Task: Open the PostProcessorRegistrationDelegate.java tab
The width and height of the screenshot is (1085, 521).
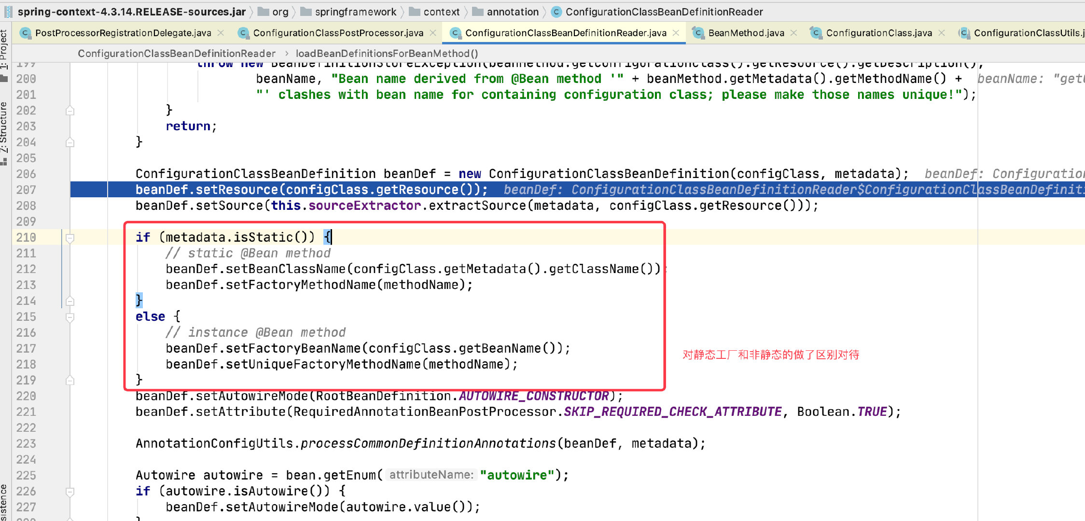Action: pos(123,33)
